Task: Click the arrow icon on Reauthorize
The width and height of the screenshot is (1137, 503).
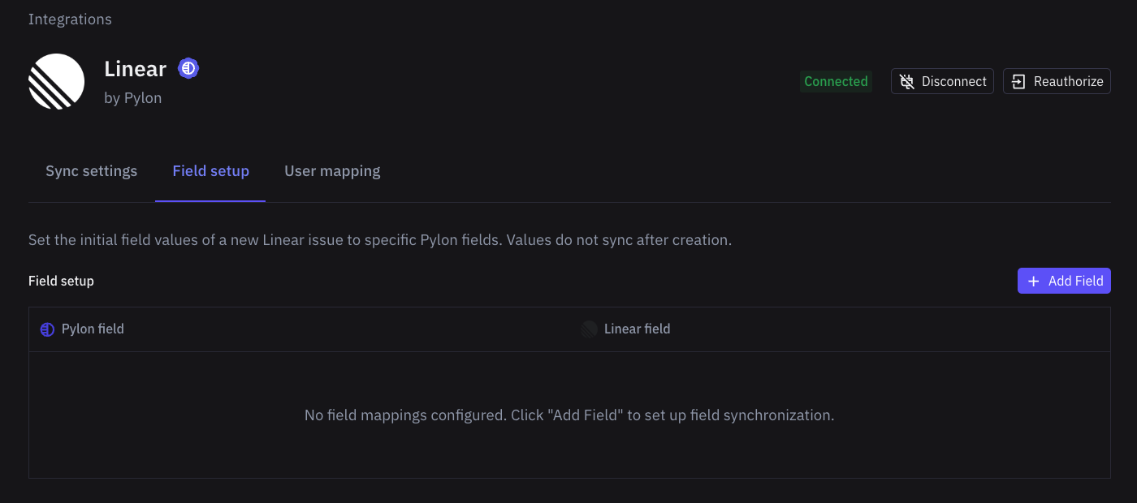Action: point(1019,81)
